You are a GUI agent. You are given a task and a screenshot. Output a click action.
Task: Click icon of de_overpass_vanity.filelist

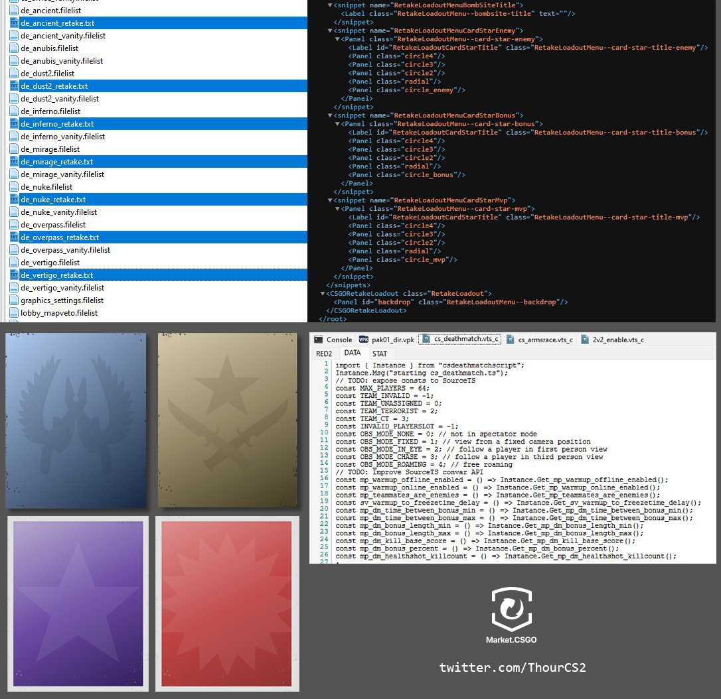point(14,250)
